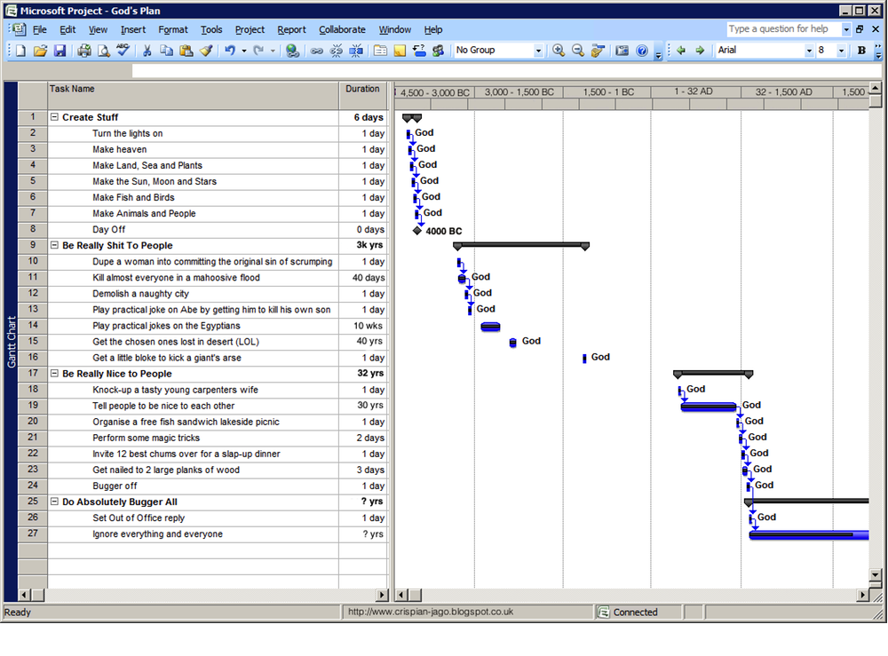This screenshot has height=656, width=888.
Task: Click the Copy Picture camera icon
Action: (x=622, y=51)
